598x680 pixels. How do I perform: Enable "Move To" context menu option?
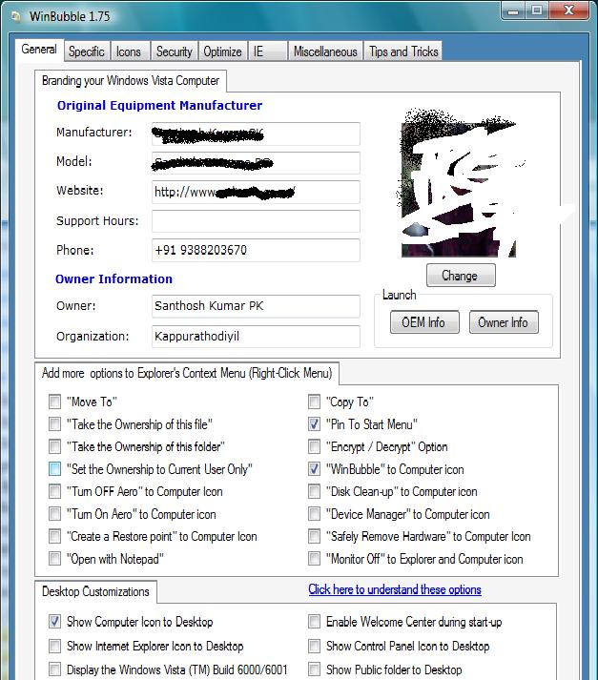tap(54, 402)
